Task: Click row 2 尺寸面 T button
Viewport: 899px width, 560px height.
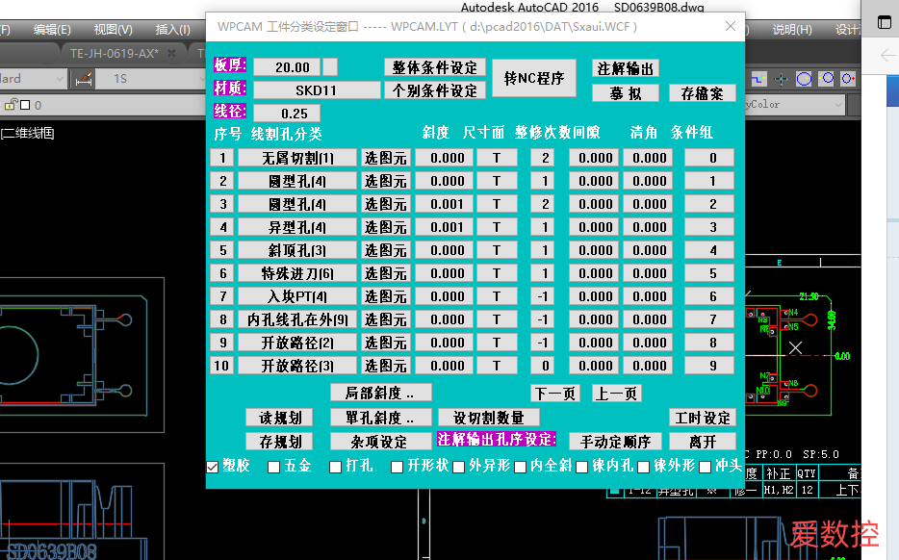Action: click(497, 181)
